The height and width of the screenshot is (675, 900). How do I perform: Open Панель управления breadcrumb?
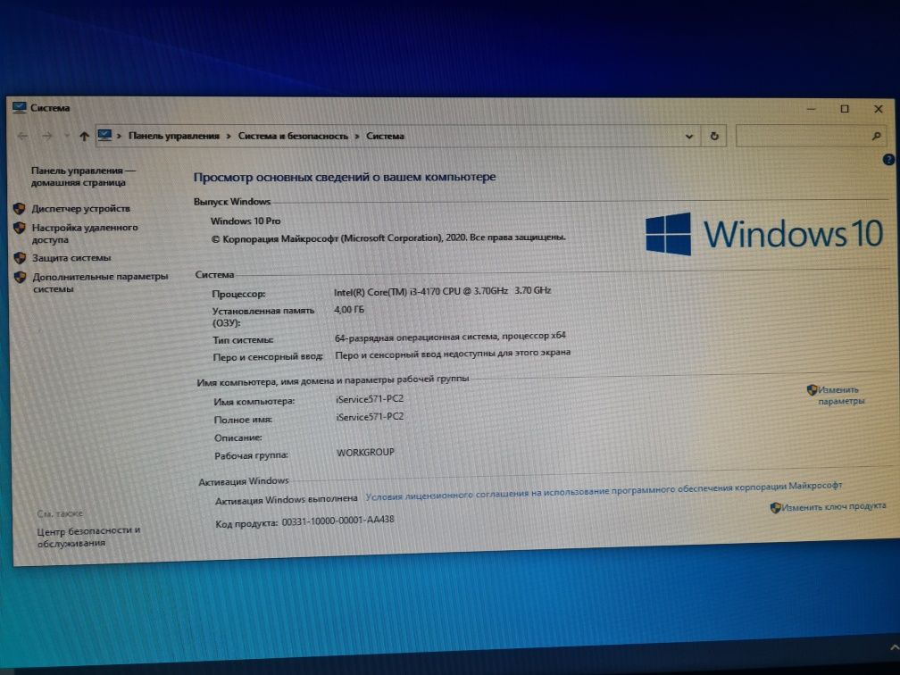click(174, 136)
